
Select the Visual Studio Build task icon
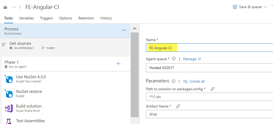(9, 108)
